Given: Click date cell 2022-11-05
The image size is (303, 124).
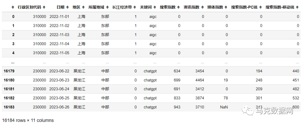Looking at the screenshot, I should click(x=59, y=53).
